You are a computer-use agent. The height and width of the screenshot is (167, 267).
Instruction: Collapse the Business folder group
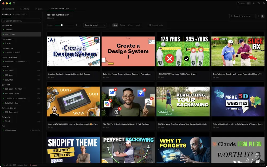coord(7,48)
